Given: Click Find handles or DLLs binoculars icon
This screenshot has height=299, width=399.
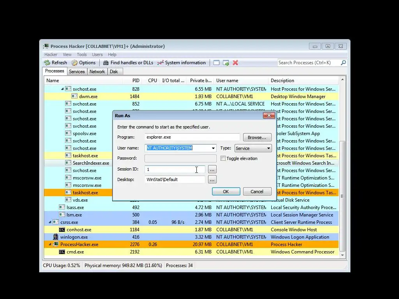Looking at the screenshot, I should (106, 63).
